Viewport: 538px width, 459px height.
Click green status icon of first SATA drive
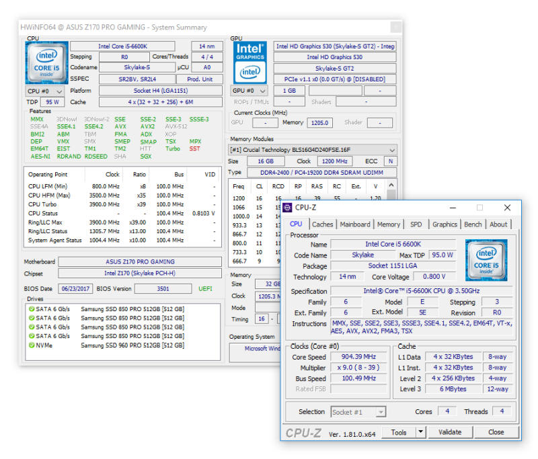click(32, 309)
